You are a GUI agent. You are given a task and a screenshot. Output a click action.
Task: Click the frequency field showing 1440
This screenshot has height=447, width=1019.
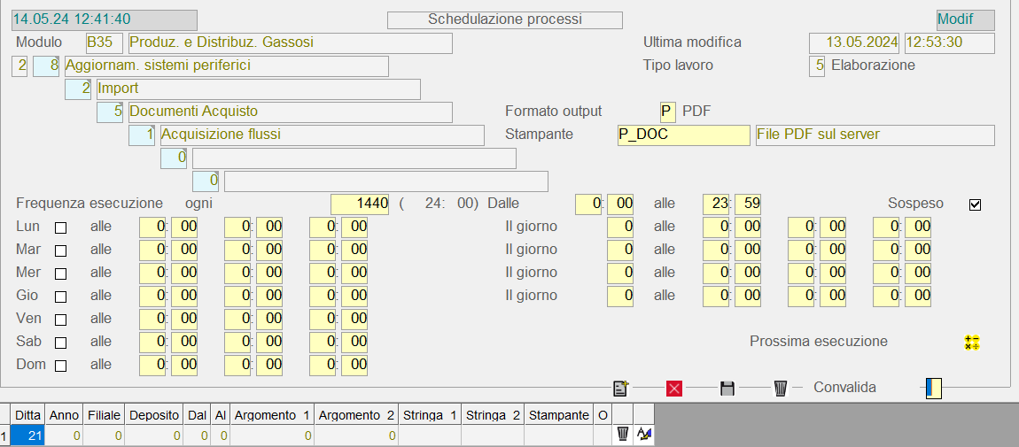360,204
